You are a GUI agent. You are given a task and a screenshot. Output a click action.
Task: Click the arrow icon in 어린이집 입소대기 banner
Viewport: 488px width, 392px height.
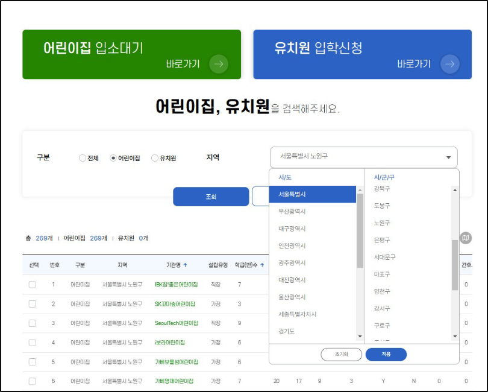point(218,64)
